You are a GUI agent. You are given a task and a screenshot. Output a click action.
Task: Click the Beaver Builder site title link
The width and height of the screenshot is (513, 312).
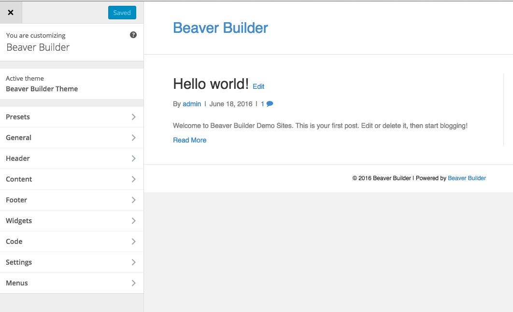click(x=220, y=28)
